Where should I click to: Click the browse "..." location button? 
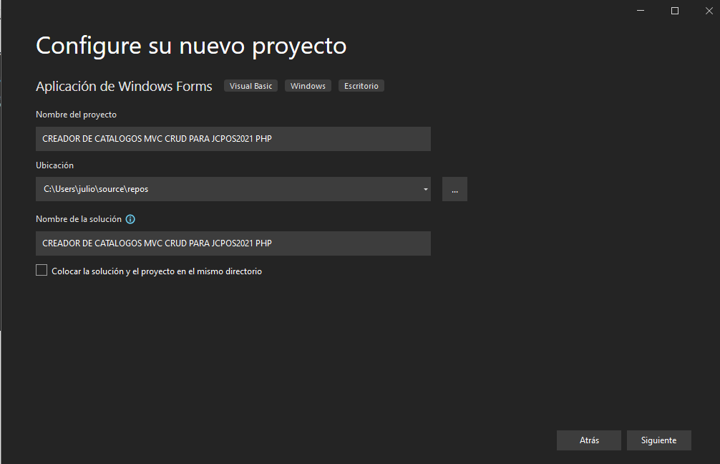click(454, 190)
